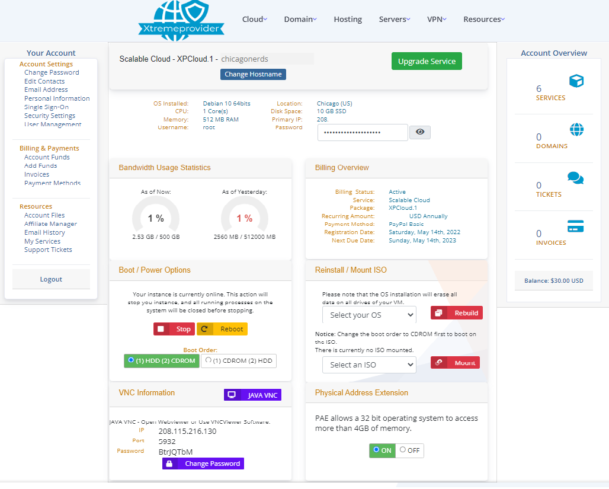Open the Invoices sidebar link
Screen dimensions: 609x489
[x=37, y=174]
